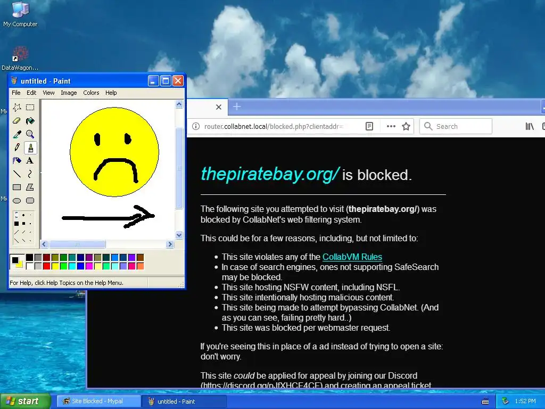Follow the CollabVM Rules link
Image resolution: width=545 pixels, height=409 pixels.
pos(352,257)
